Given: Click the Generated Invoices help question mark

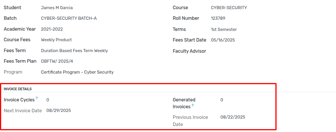Looking at the screenshot, I should 193,105.
